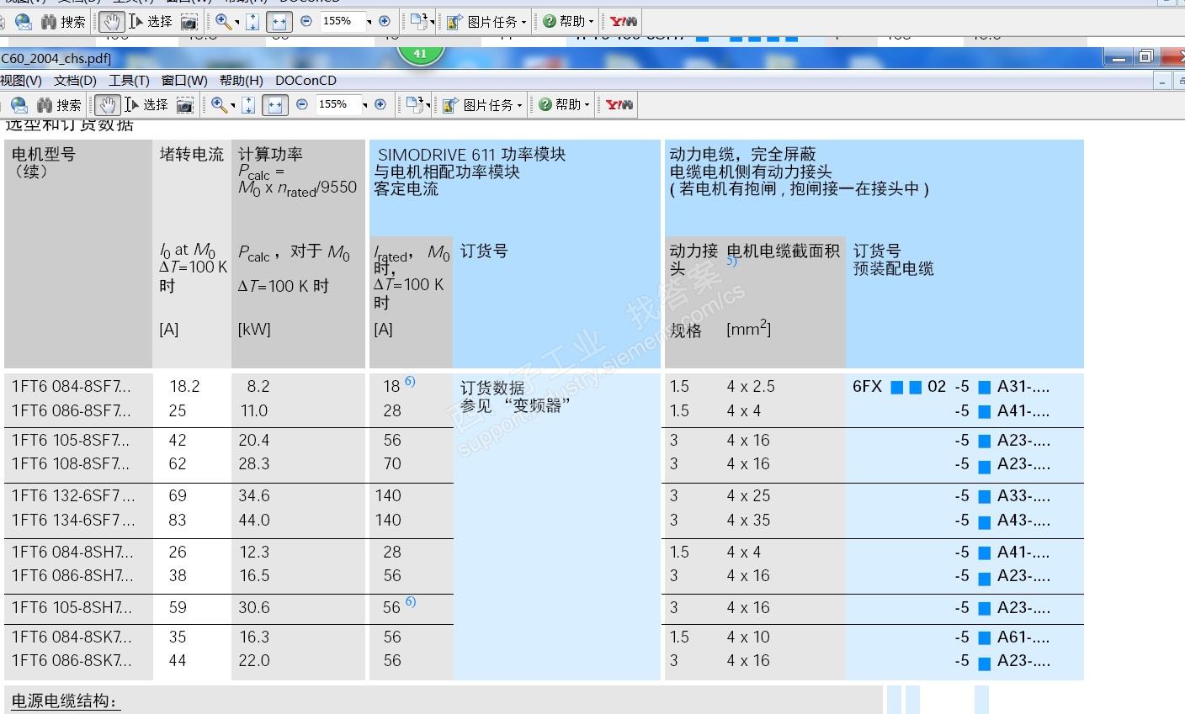The width and height of the screenshot is (1185, 714).
Task: Expand rotate pages arrow in C60_2004_chs.pdf toolbar
Action: pos(428,105)
